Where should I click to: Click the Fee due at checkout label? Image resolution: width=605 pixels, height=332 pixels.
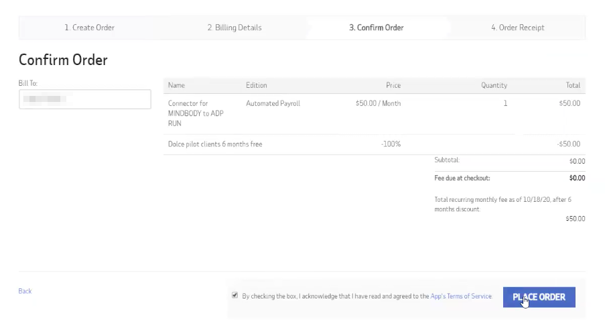pos(462,178)
